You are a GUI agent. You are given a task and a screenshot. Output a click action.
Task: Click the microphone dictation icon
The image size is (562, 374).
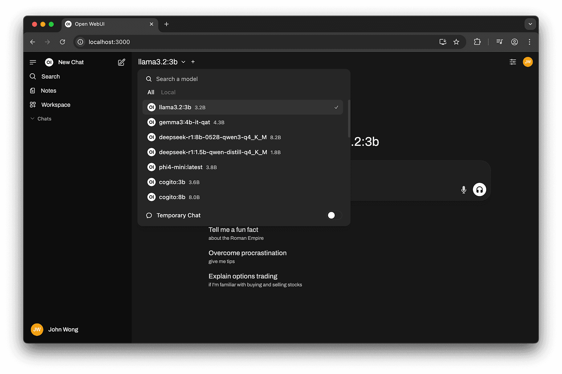click(x=464, y=190)
